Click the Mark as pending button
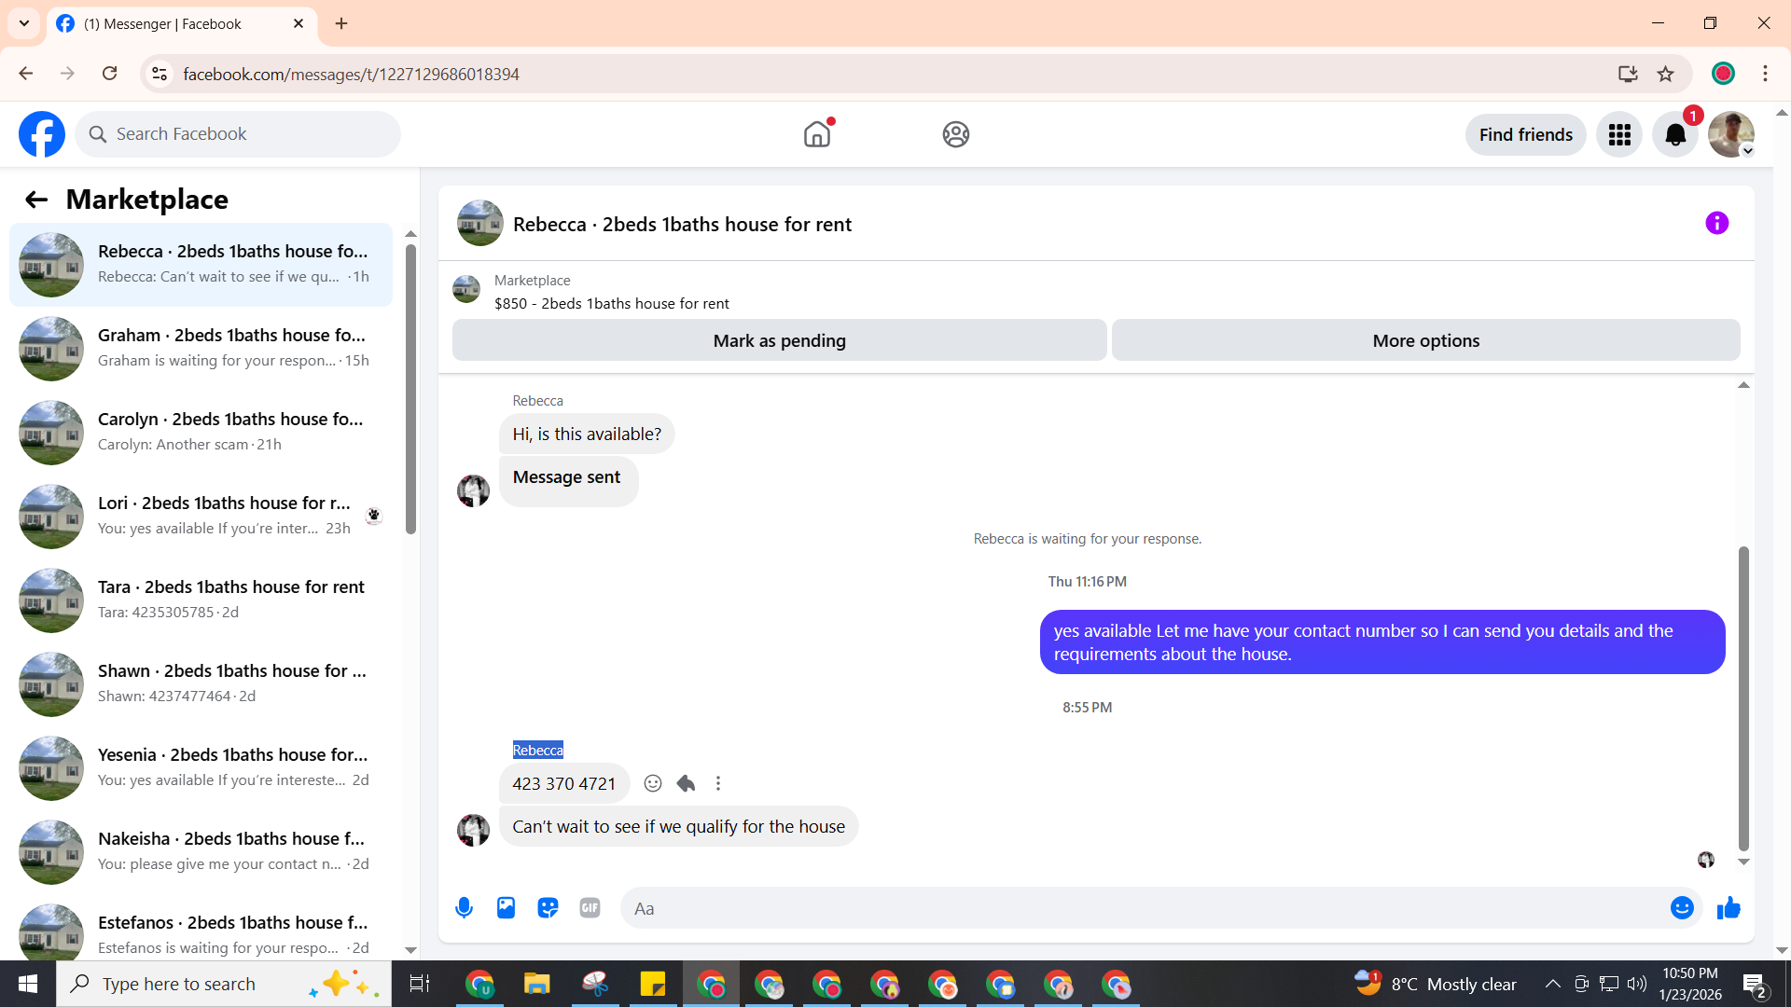1791x1007 pixels. [x=779, y=340]
